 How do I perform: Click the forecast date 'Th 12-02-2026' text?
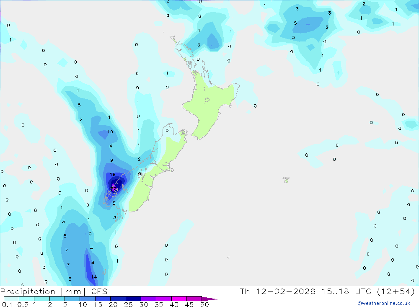click(278, 291)
